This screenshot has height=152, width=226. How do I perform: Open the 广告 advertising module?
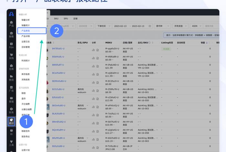11,89
